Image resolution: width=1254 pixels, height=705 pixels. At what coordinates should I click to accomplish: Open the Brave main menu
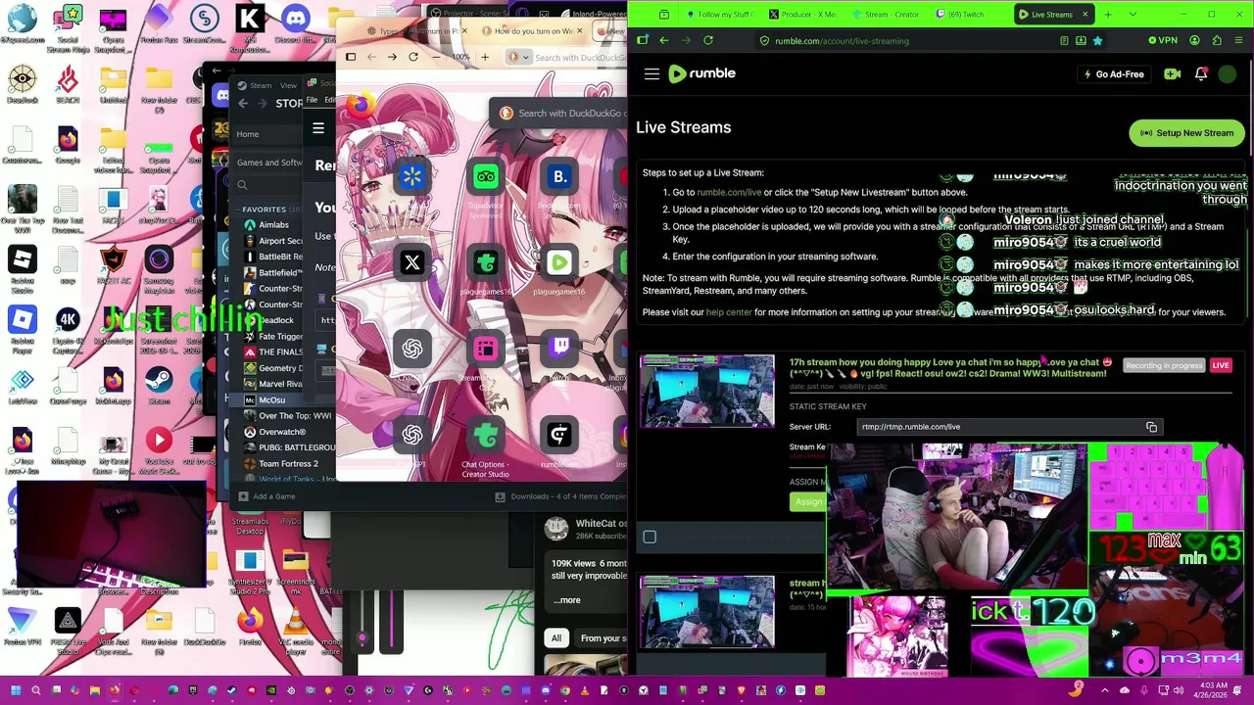pos(1238,41)
